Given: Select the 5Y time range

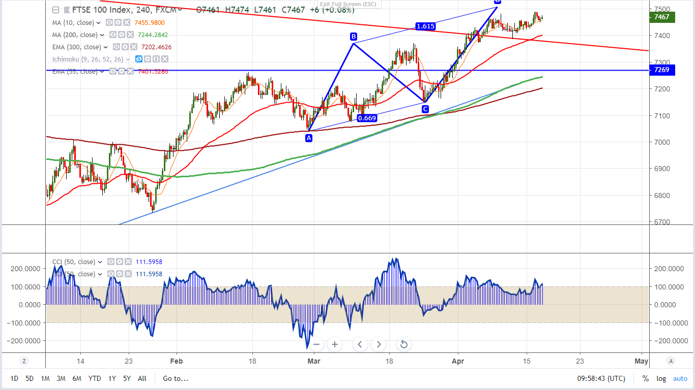Looking at the screenshot, I should pyautogui.click(x=127, y=378).
